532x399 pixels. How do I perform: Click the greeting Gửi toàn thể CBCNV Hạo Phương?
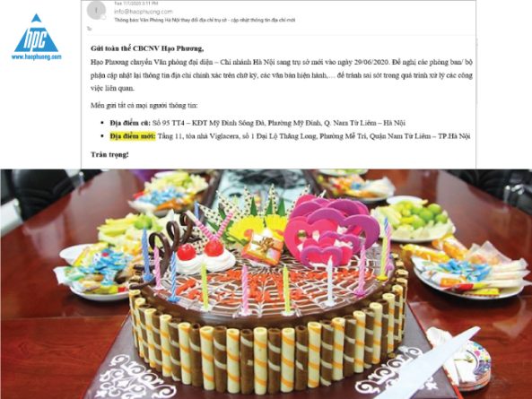[147, 48]
